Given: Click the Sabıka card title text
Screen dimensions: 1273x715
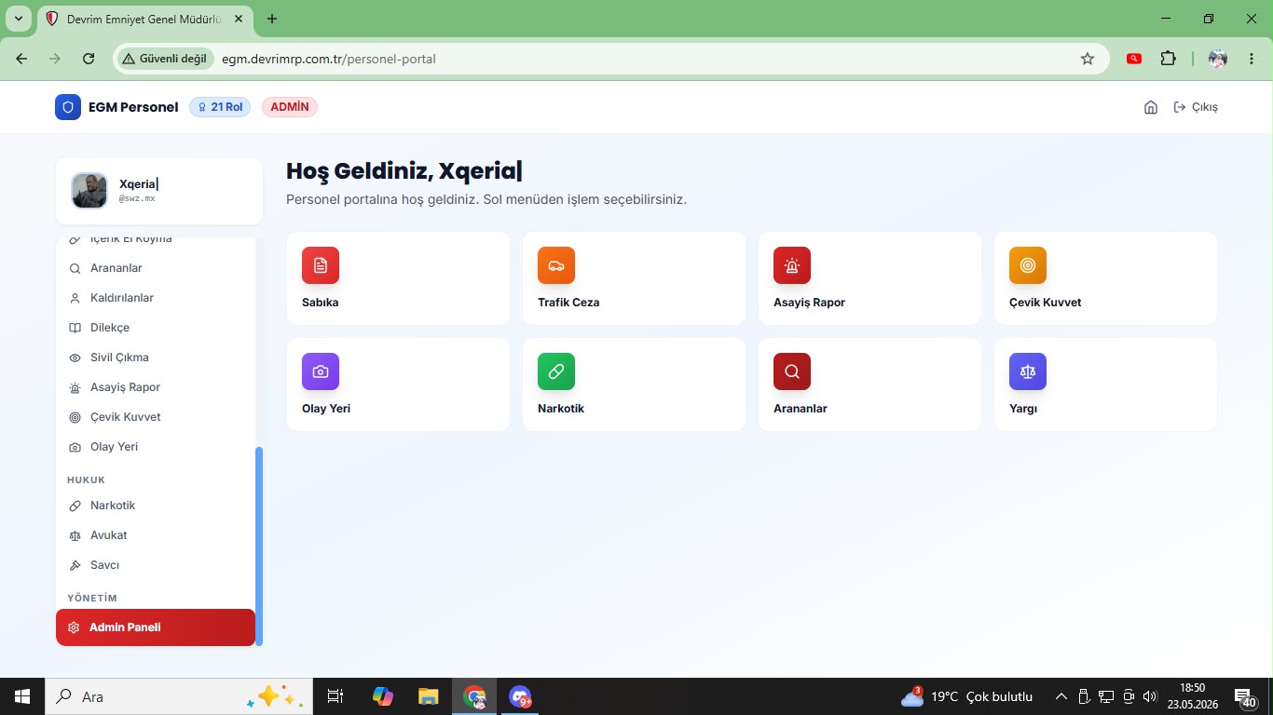Looking at the screenshot, I should tap(321, 303).
